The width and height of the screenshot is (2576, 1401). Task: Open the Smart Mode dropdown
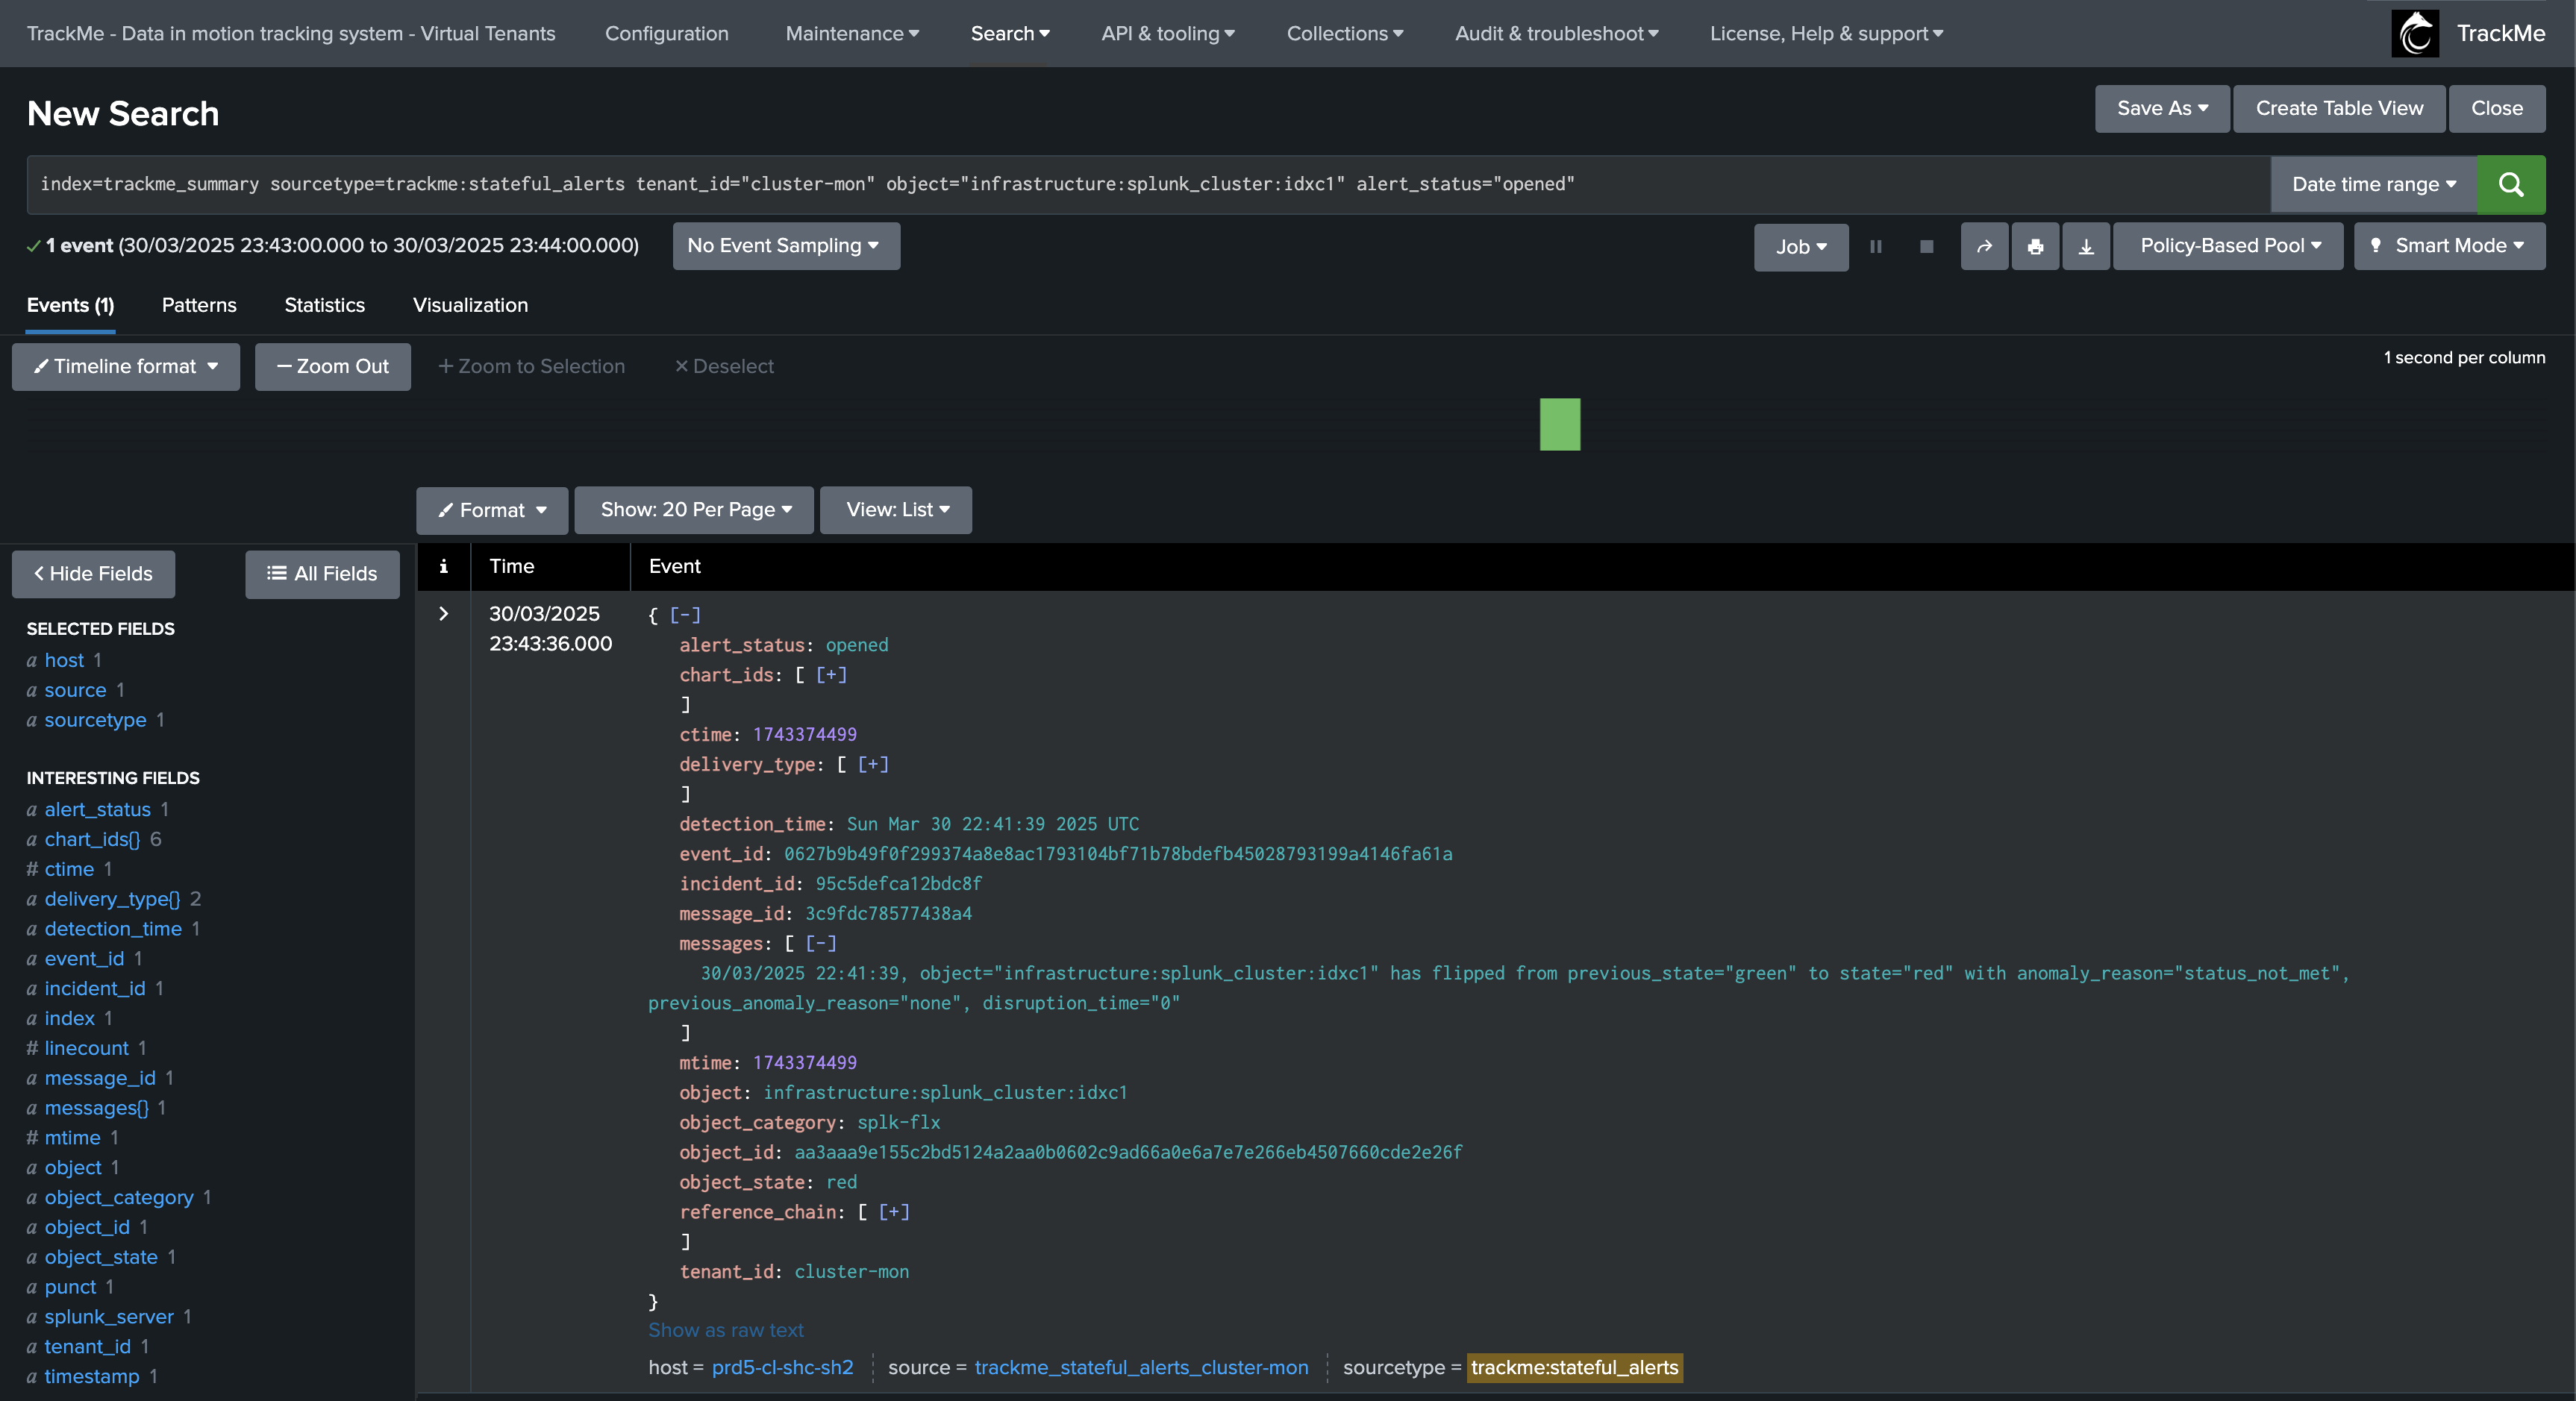click(2450, 246)
